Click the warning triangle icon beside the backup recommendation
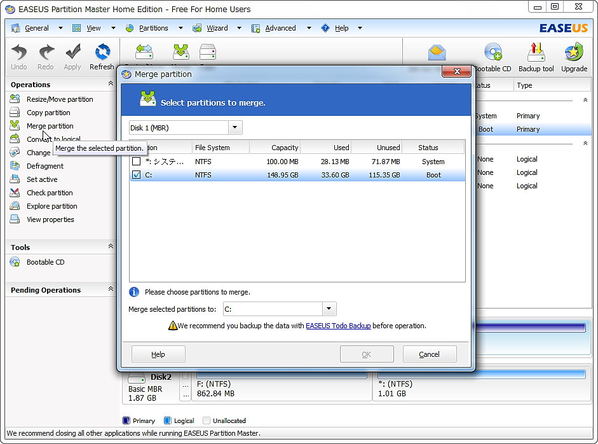 173,326
